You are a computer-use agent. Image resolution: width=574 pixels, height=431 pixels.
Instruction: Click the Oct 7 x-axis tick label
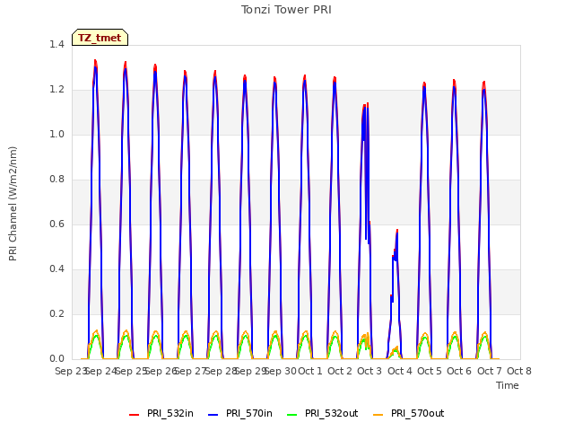point(490,371)
